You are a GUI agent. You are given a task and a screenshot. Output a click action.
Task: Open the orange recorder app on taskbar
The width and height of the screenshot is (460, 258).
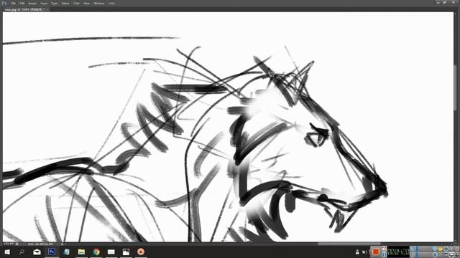[141, 252]
